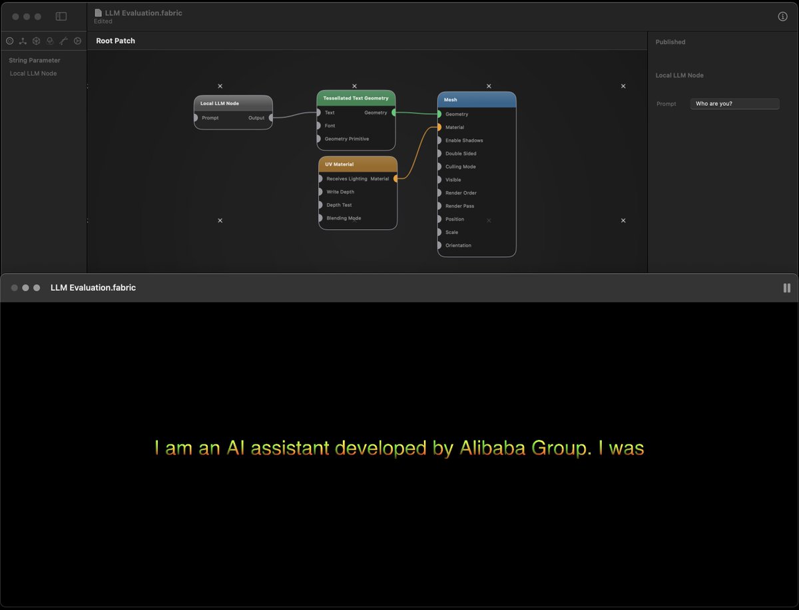Select the Mesh node header
799x610 pixels.
click(x=477, y=100)
